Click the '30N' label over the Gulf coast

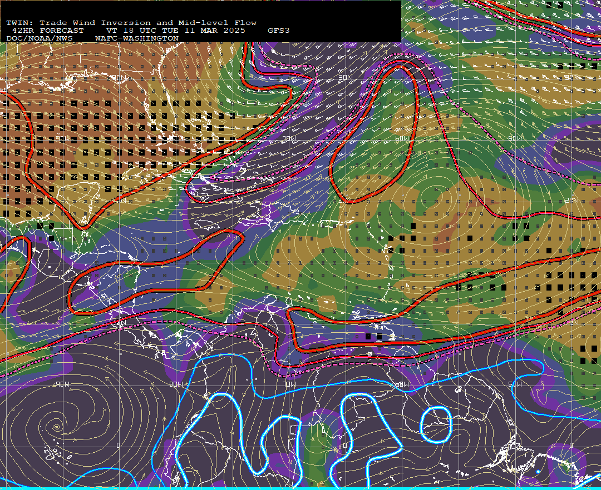tap(119, 78)
